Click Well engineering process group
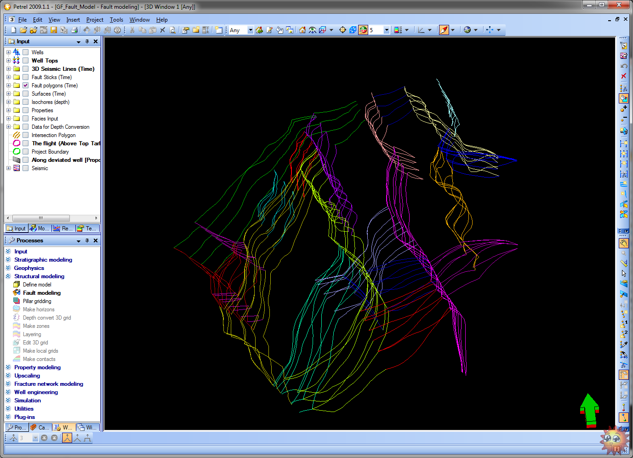 (36, 392)
